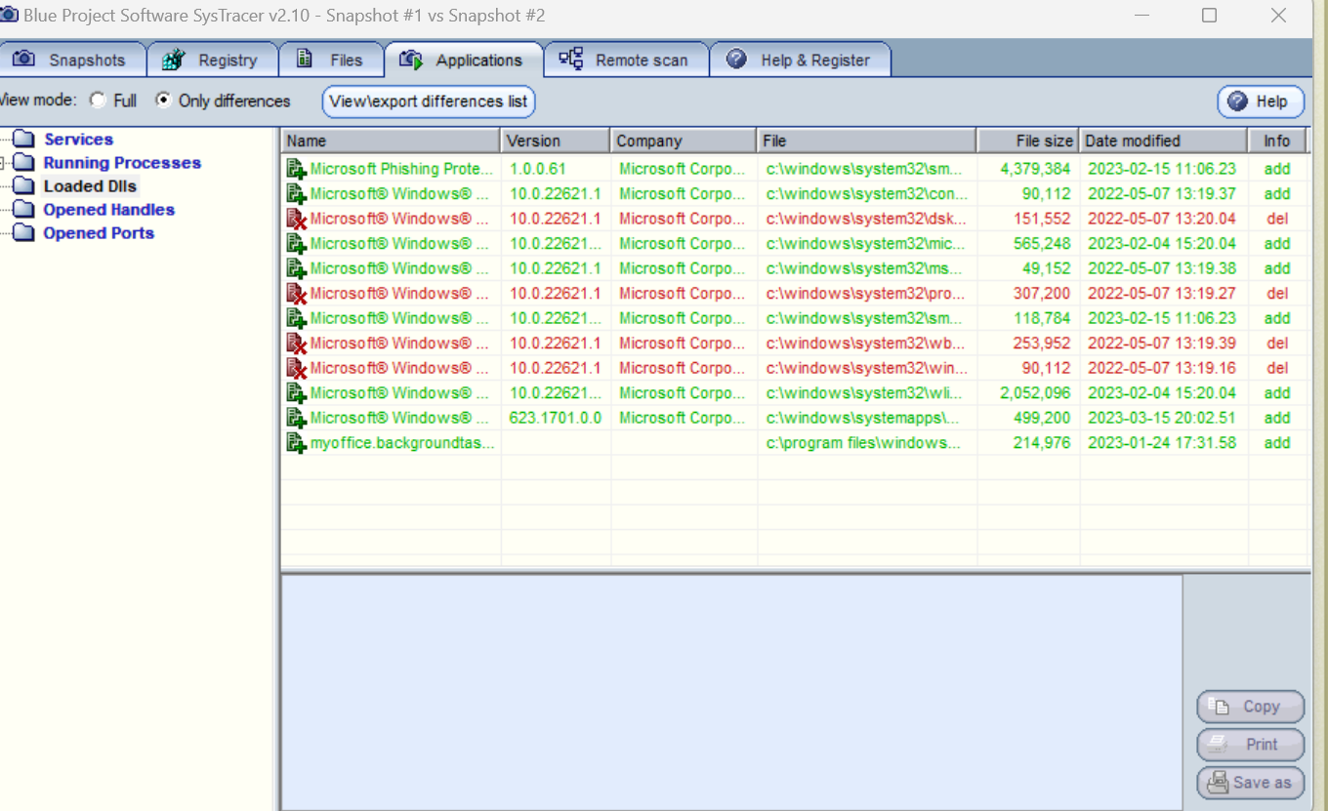Image resolution: width=1328 pixels, height=811 pixels.
Task: Click added-file icon on the 118,784 size row
Action: (x=296, y=318)
